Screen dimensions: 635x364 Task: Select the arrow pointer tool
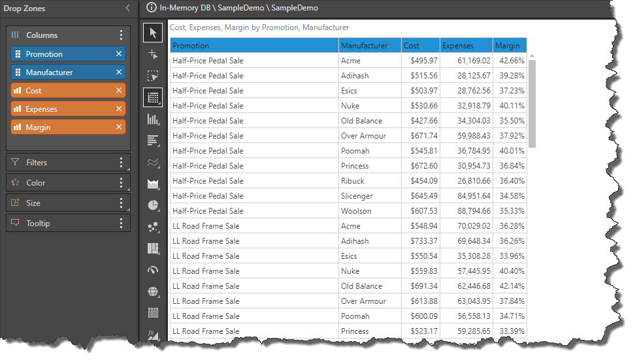[x=153, y=33]
